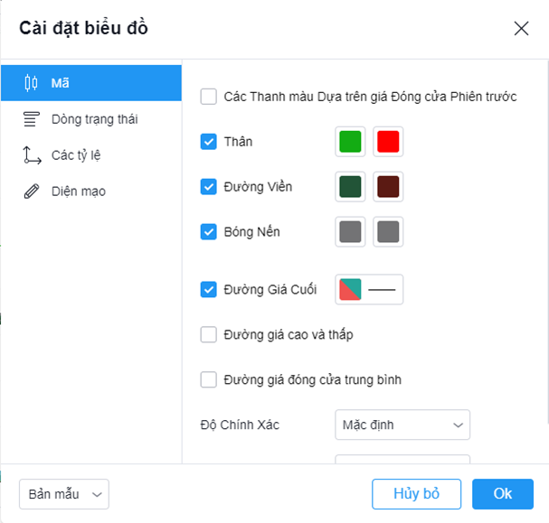Click the status line icon for Dòng trạng thái
The height and width of the screenshot is (523, 549).
tap(32, 119)
